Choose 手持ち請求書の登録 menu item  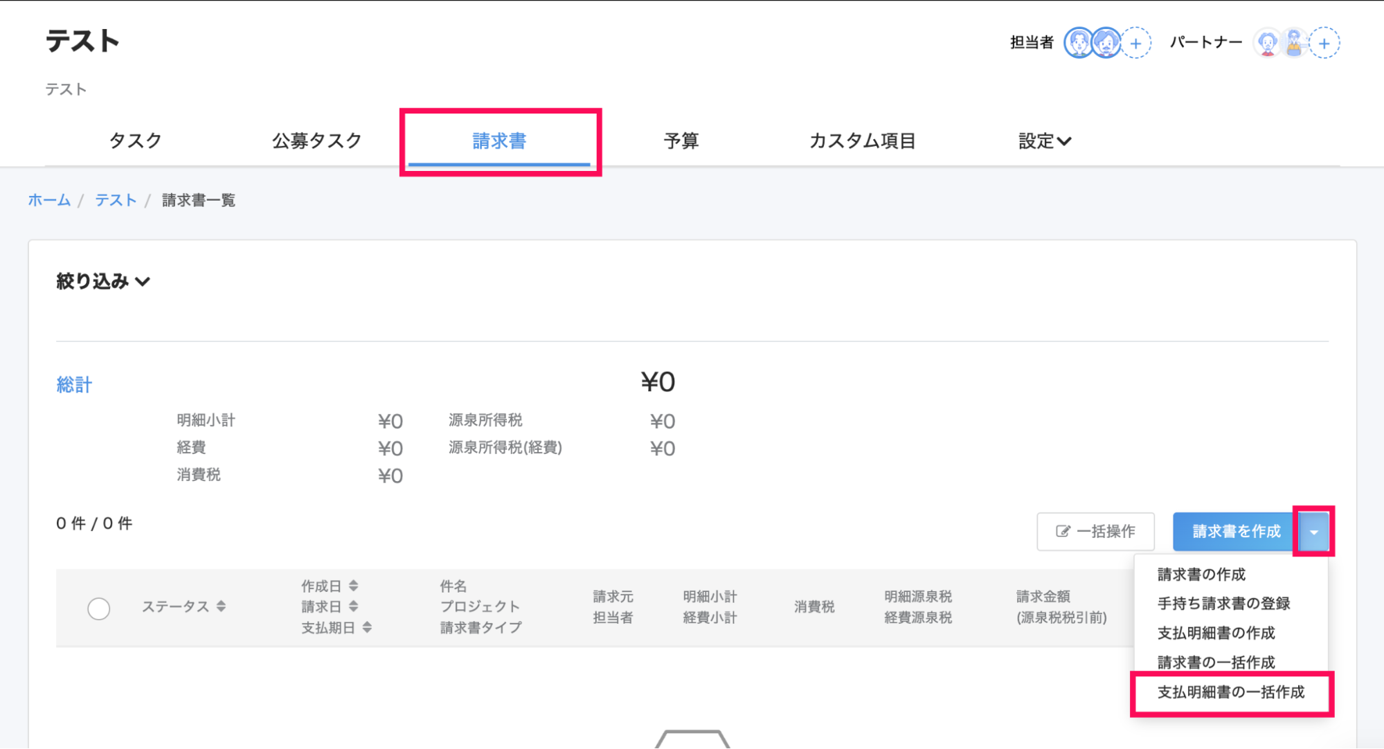1223,604
